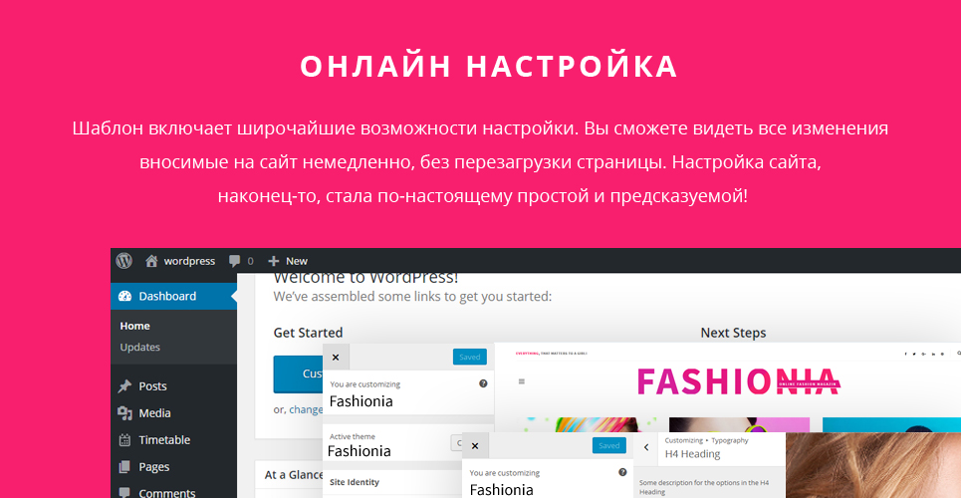Click the FASHIONIA logo in site preview
961x498 pixels.
tap(739, 382)
